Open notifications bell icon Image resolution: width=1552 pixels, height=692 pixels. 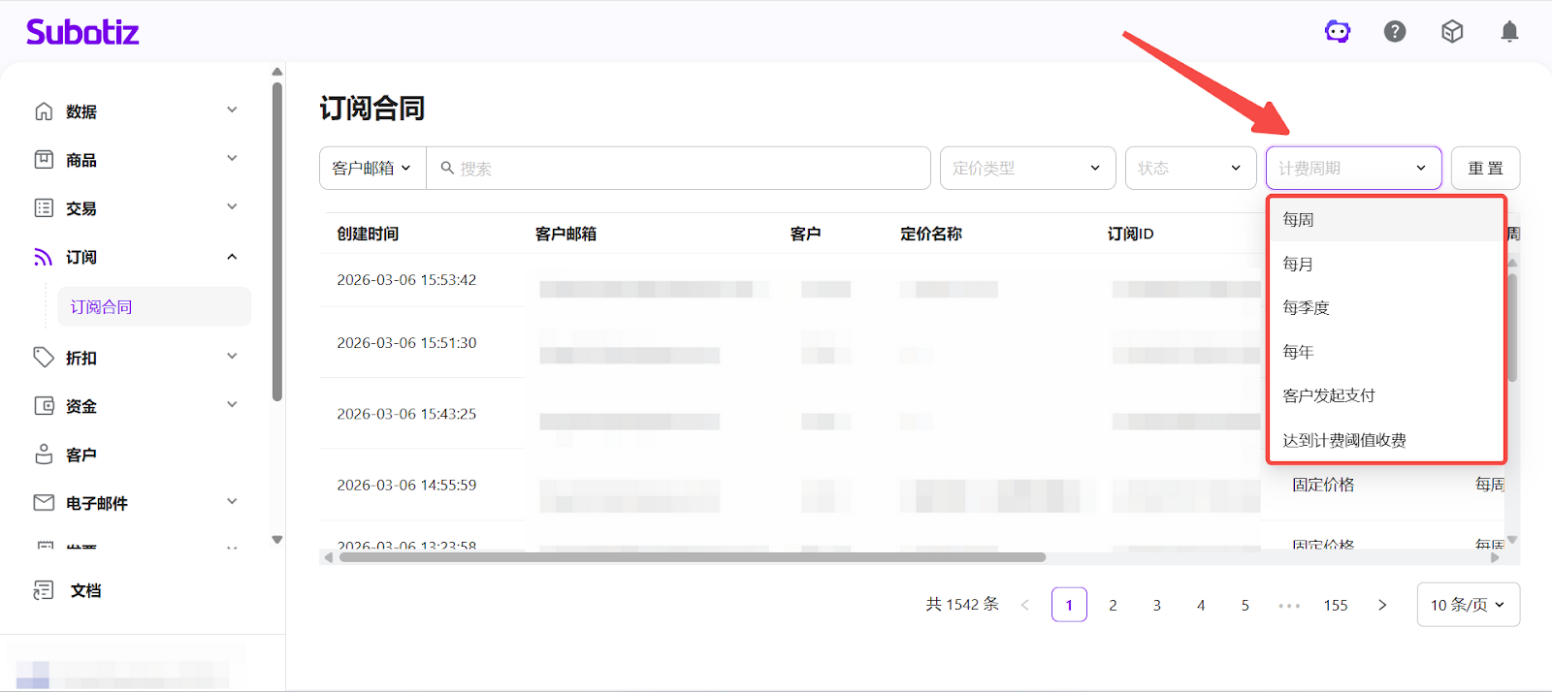(1509, 32)
